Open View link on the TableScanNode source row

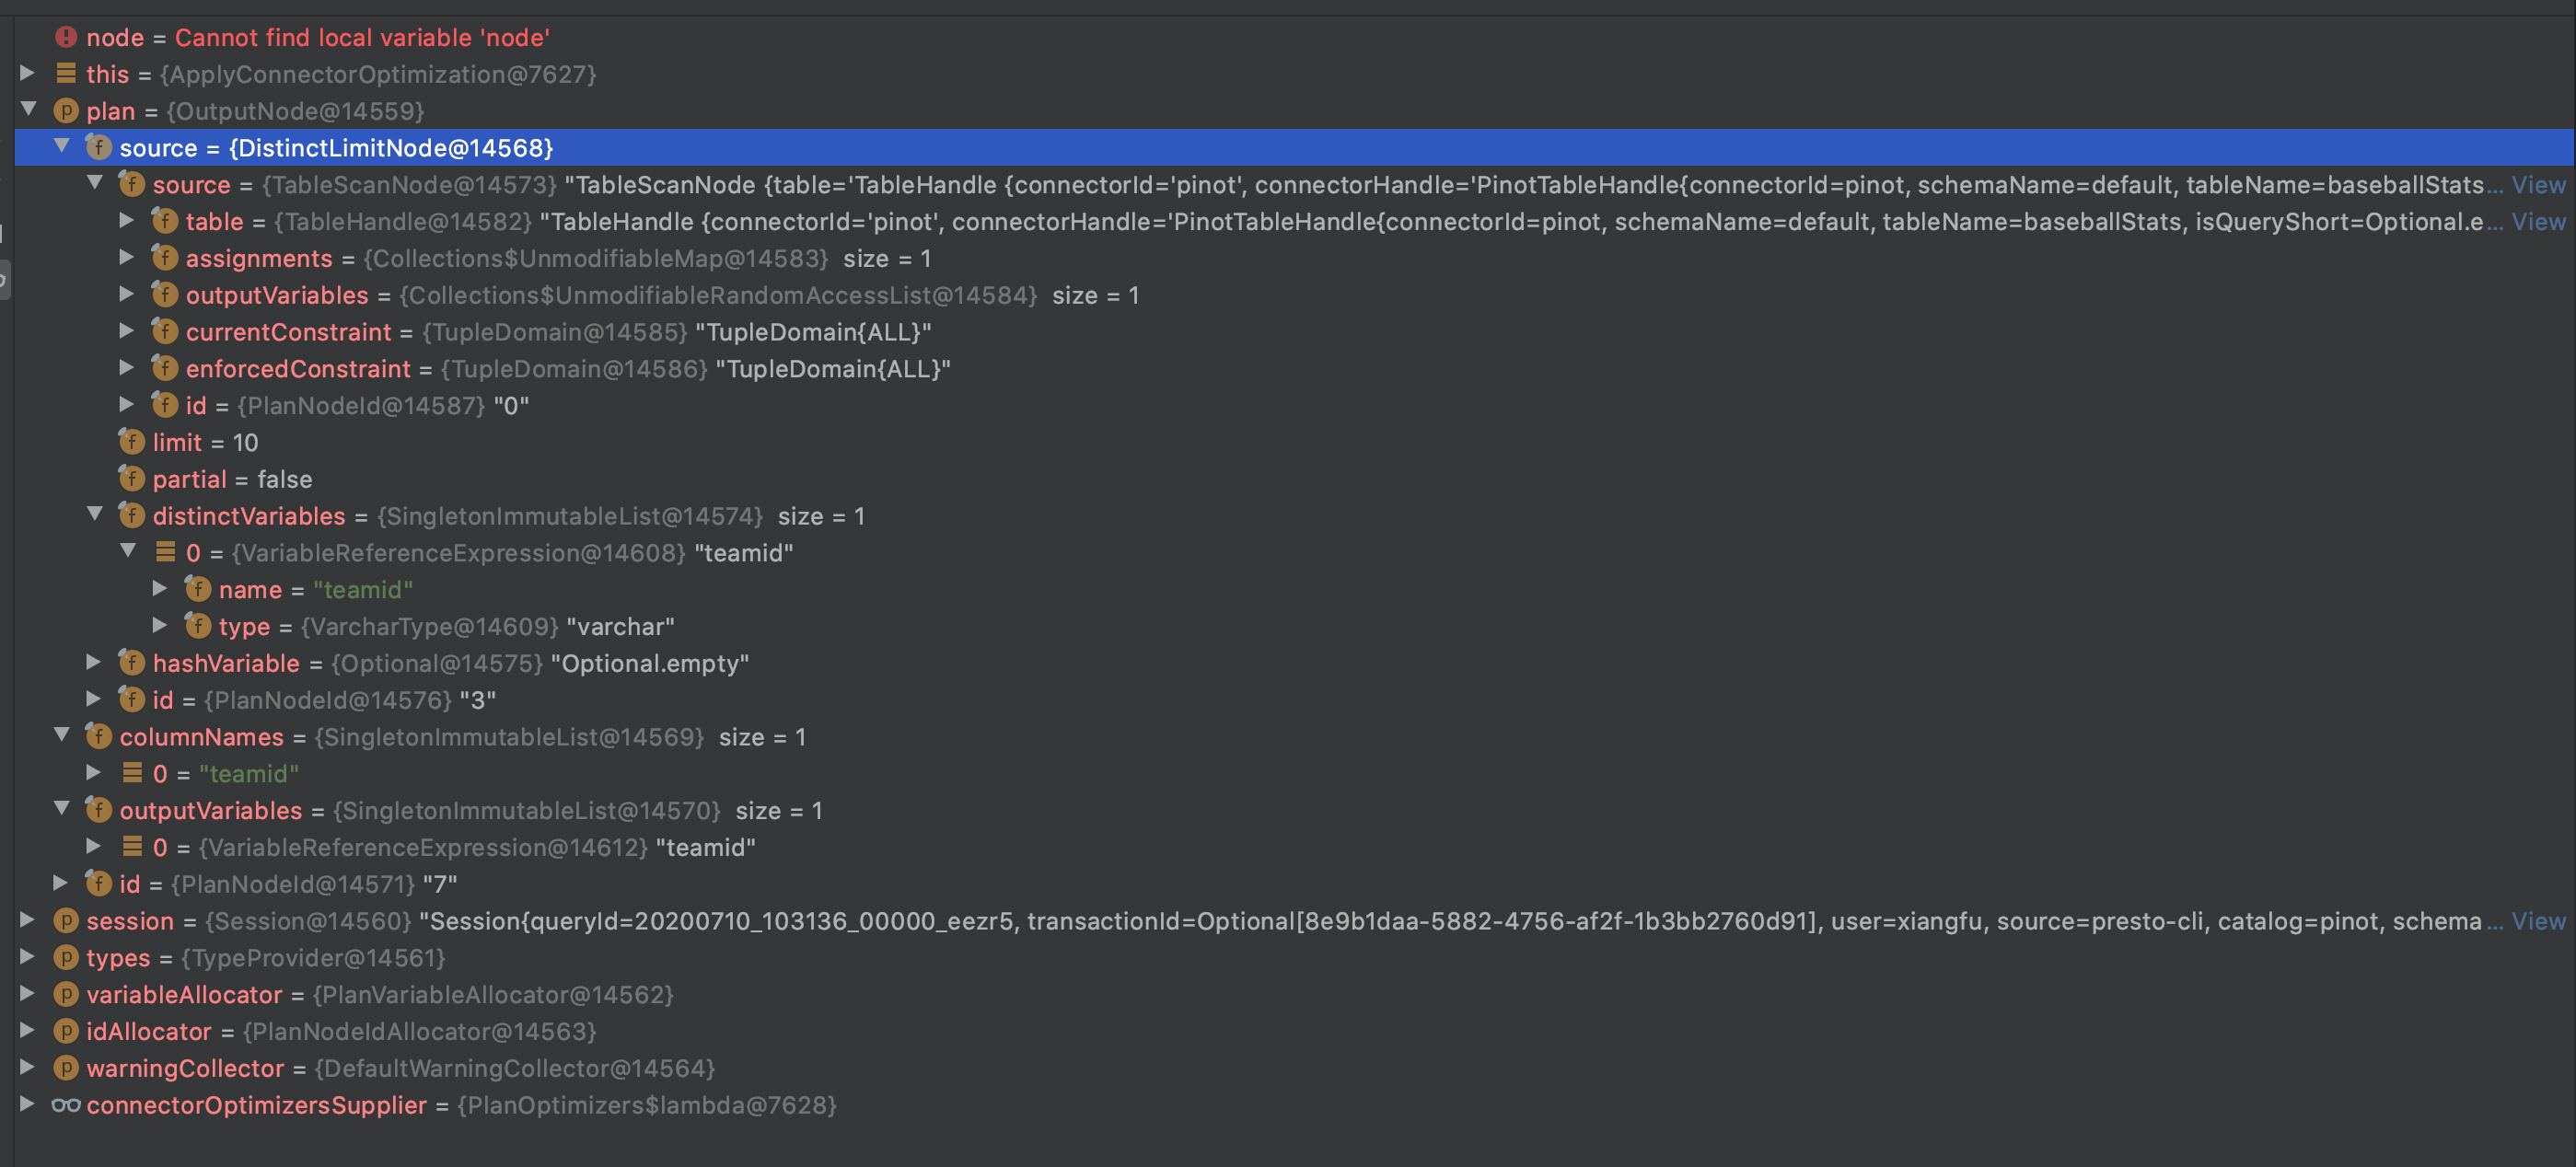click(x=2538, y=184)
